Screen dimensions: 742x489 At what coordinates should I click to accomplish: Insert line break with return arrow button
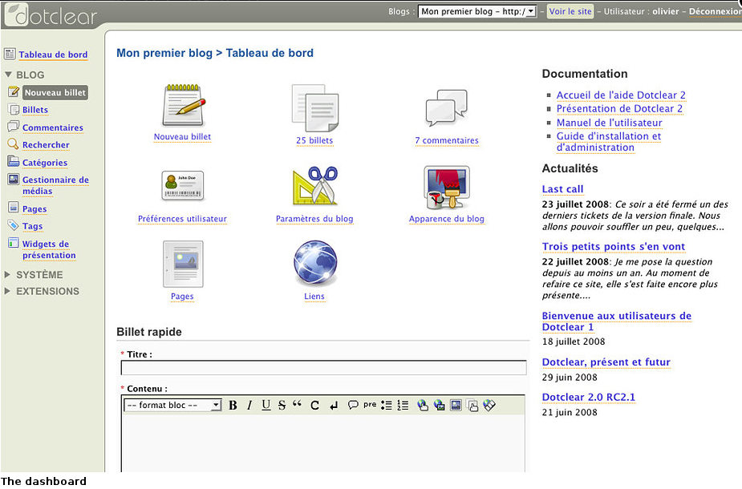point(334,406)
